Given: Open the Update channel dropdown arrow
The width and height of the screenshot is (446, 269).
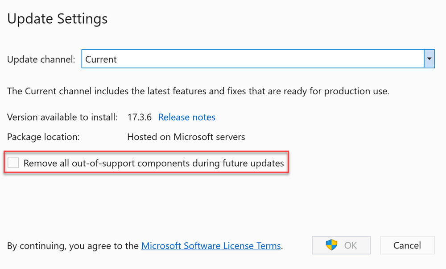Looking at the screenshot, I should (x=429, y=59).
